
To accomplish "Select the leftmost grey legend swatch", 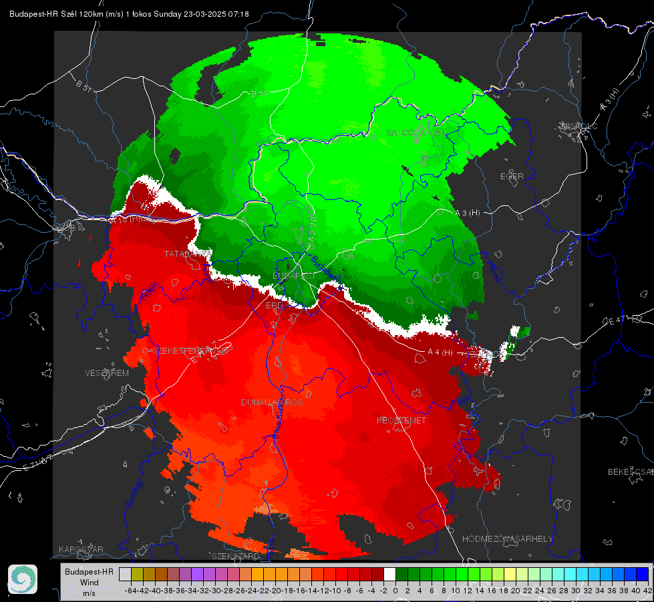I will click(125, 575).
